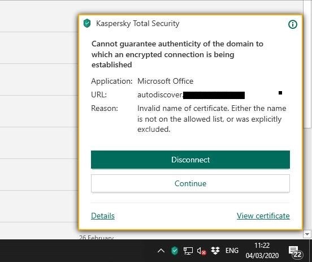
Task: Click the Microsoft Office application name
Action: click(x=166, y=81)
